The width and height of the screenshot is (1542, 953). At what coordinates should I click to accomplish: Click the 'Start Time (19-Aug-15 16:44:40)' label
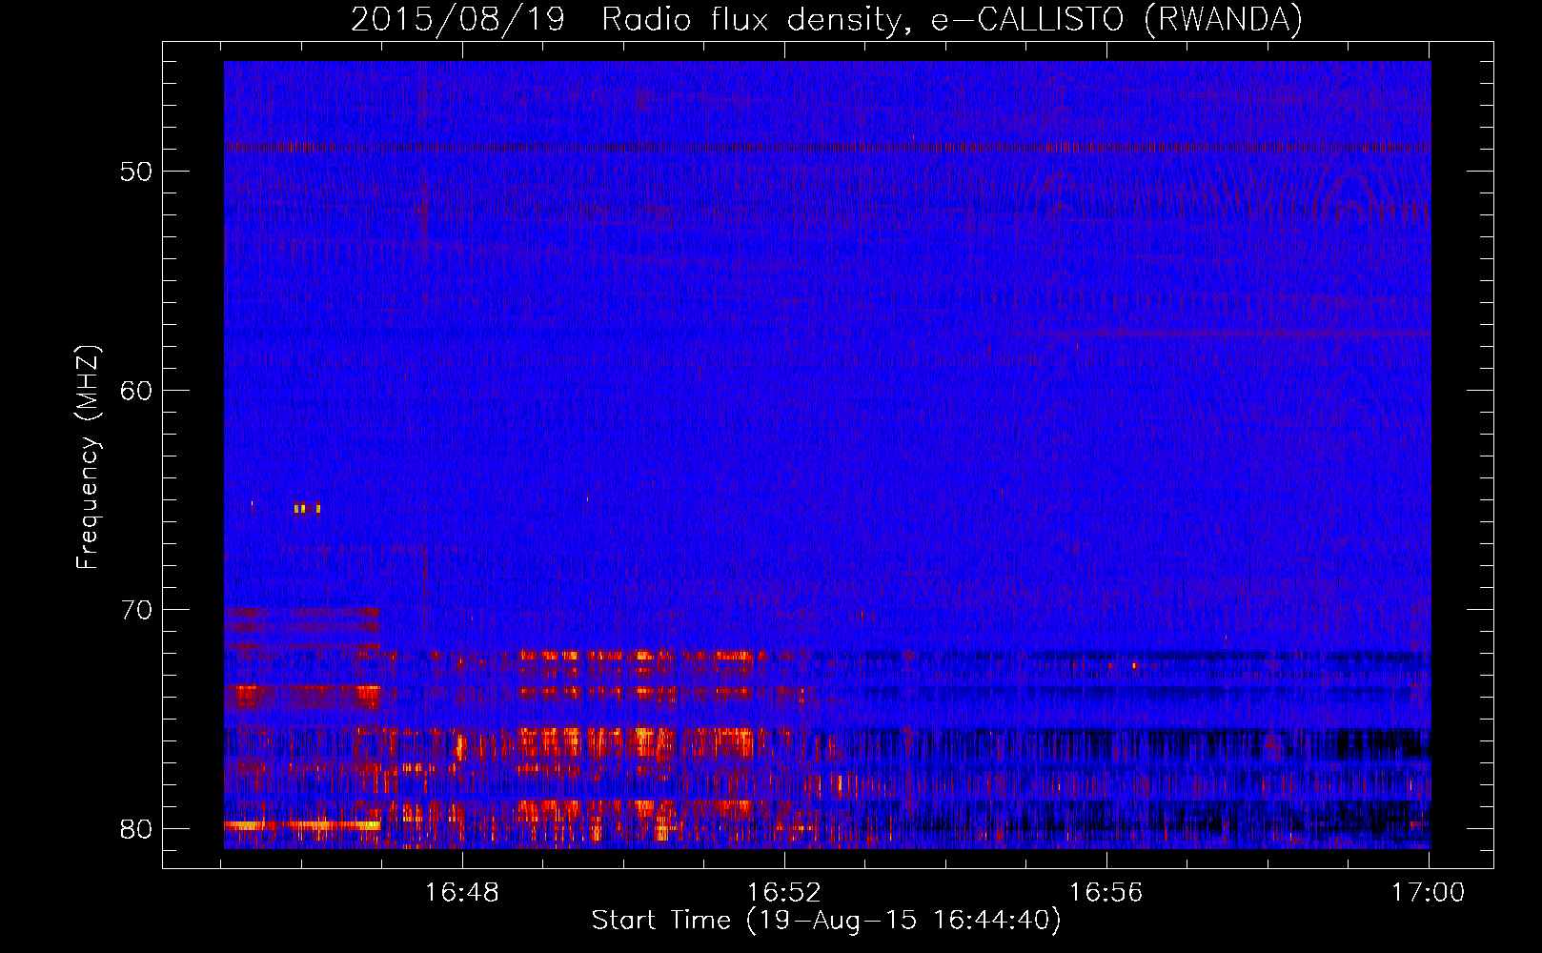click(826, 921)
